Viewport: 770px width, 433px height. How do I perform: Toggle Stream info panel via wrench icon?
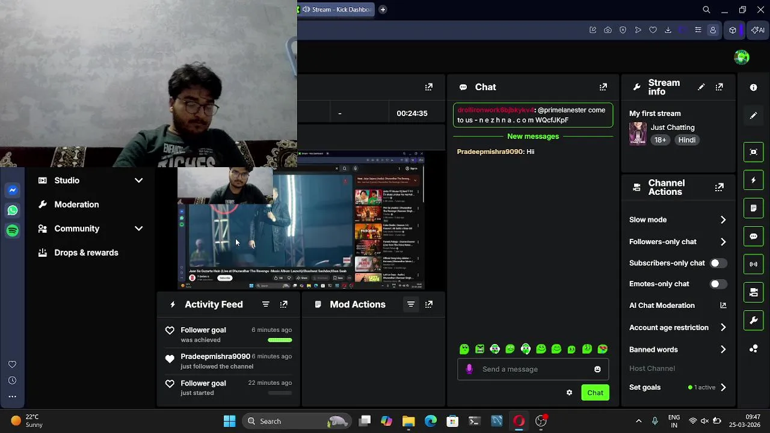pyautogui.click(x=753, y=321)
